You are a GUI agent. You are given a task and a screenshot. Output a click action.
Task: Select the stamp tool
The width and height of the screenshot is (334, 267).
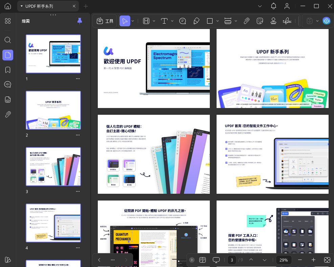[273, 21]
